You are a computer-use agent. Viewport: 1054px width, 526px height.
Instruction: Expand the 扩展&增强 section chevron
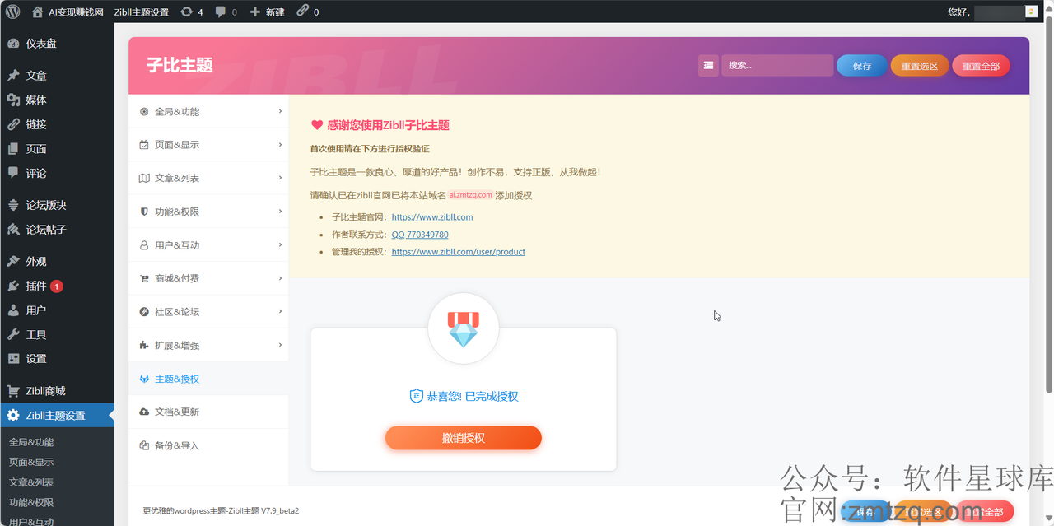click(280, 345)
